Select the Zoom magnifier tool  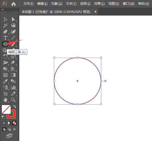[13, 100]
